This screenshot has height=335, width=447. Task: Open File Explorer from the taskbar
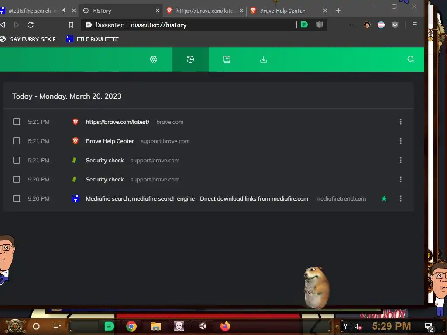pos(156,326)
